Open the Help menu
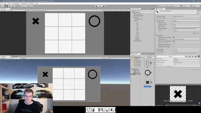 [x=36, y=3]
